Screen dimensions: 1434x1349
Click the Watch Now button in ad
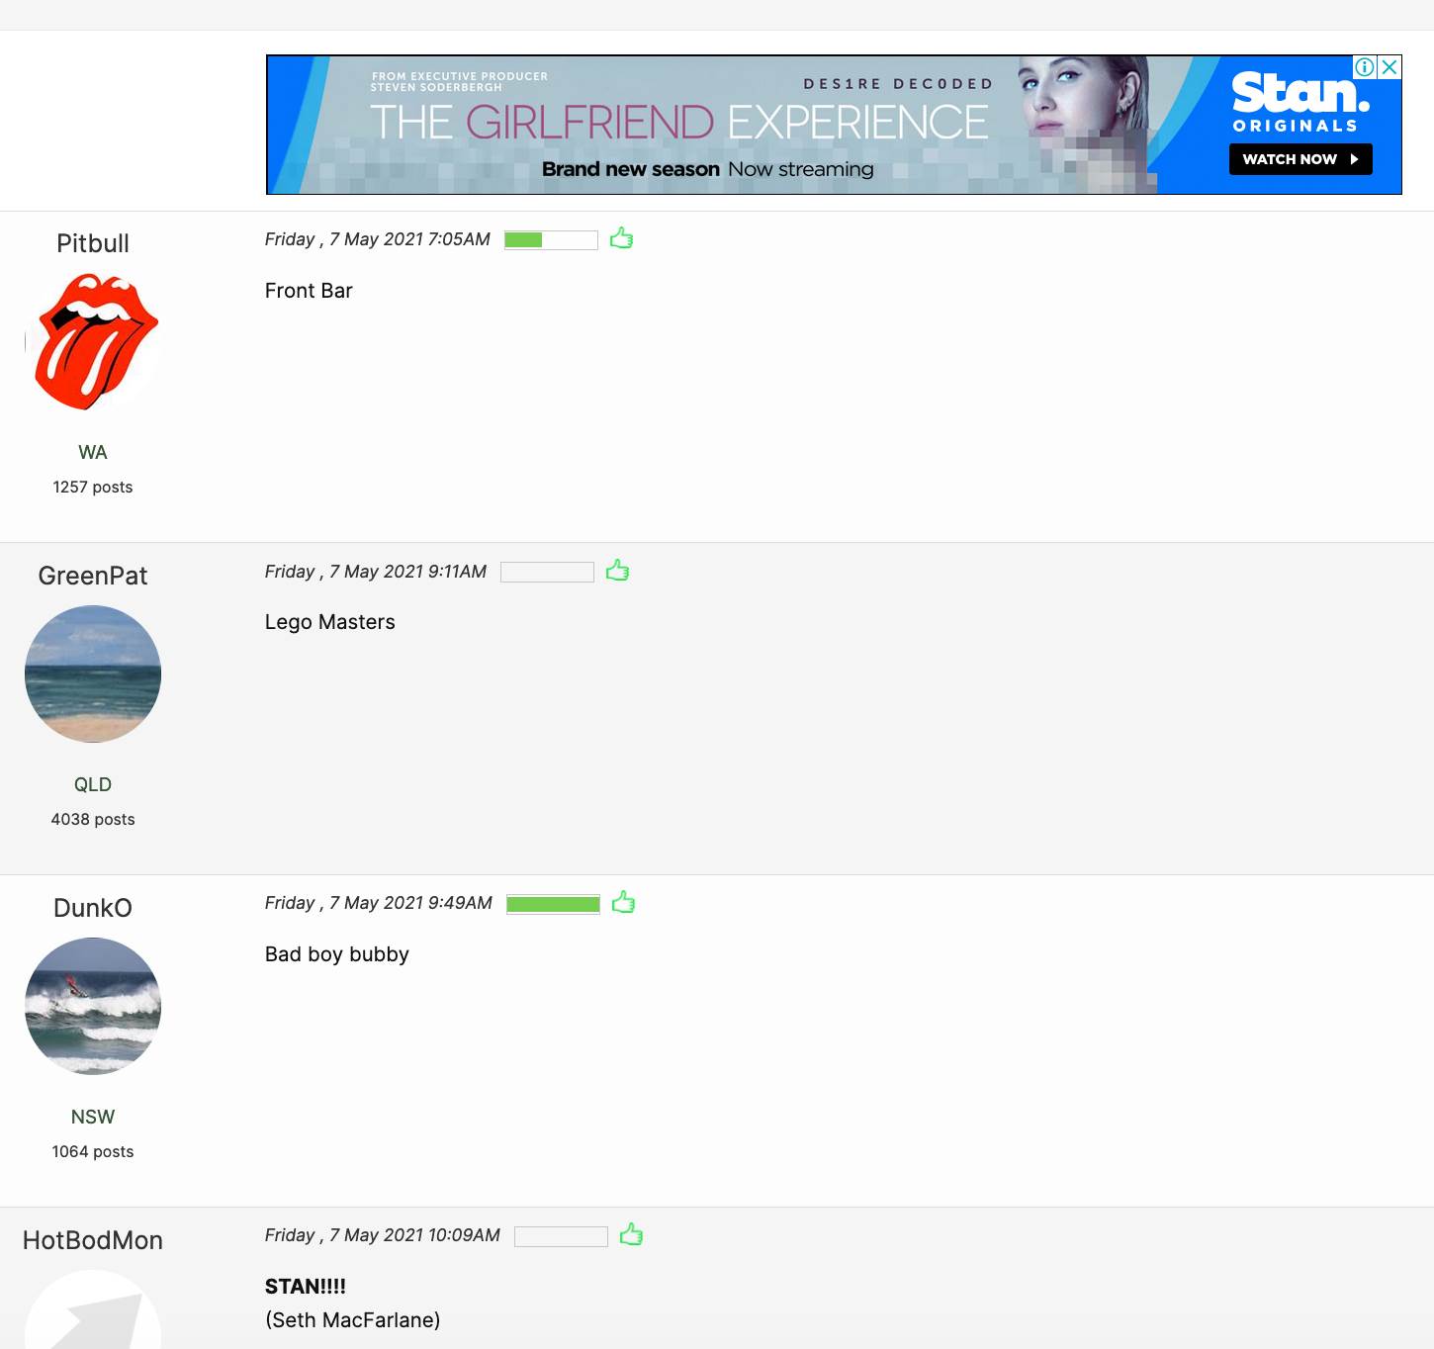pyautogui.click(x=1300, y=159)
